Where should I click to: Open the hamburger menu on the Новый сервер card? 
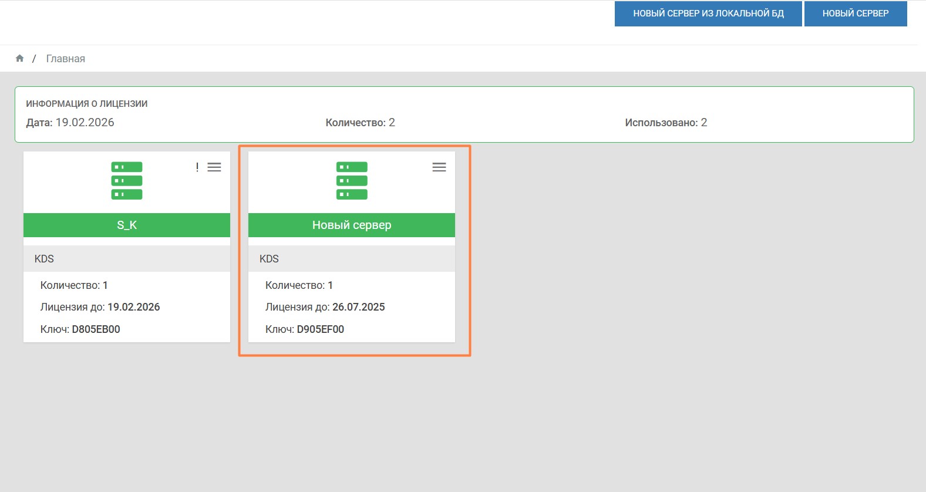click(x=439, y=167)
